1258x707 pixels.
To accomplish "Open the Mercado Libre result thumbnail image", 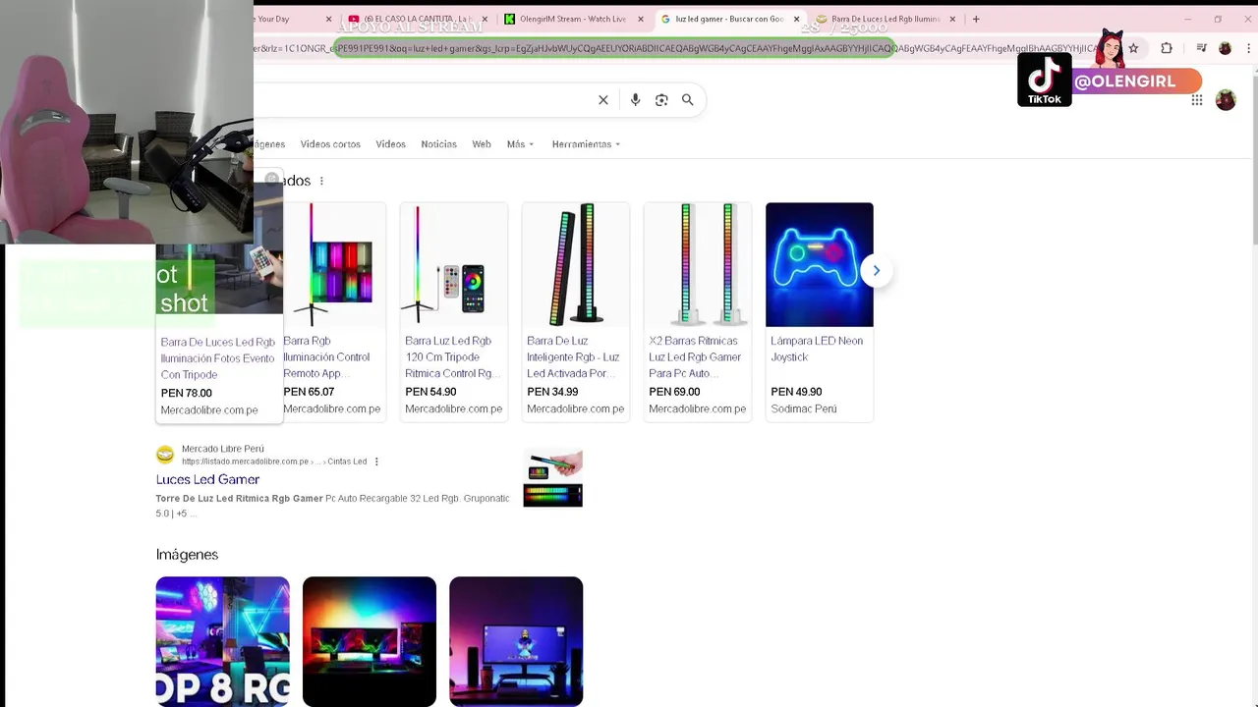I will 553,478.
